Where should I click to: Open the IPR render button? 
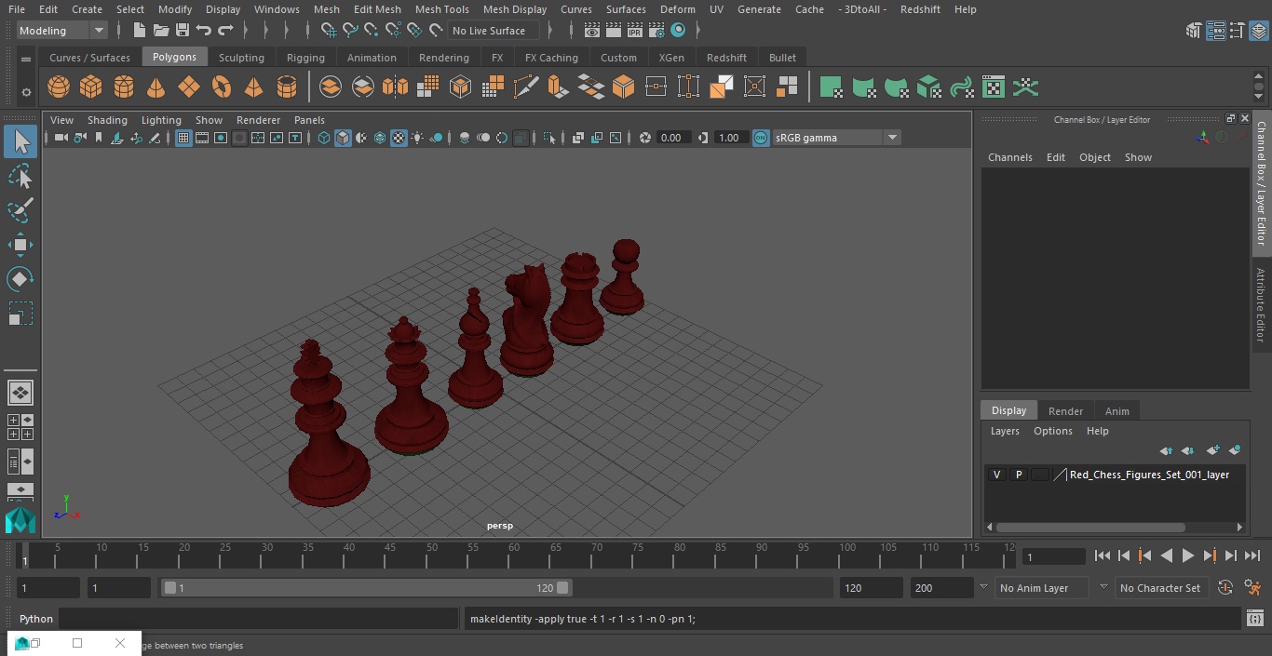click(x=635, y=31)
